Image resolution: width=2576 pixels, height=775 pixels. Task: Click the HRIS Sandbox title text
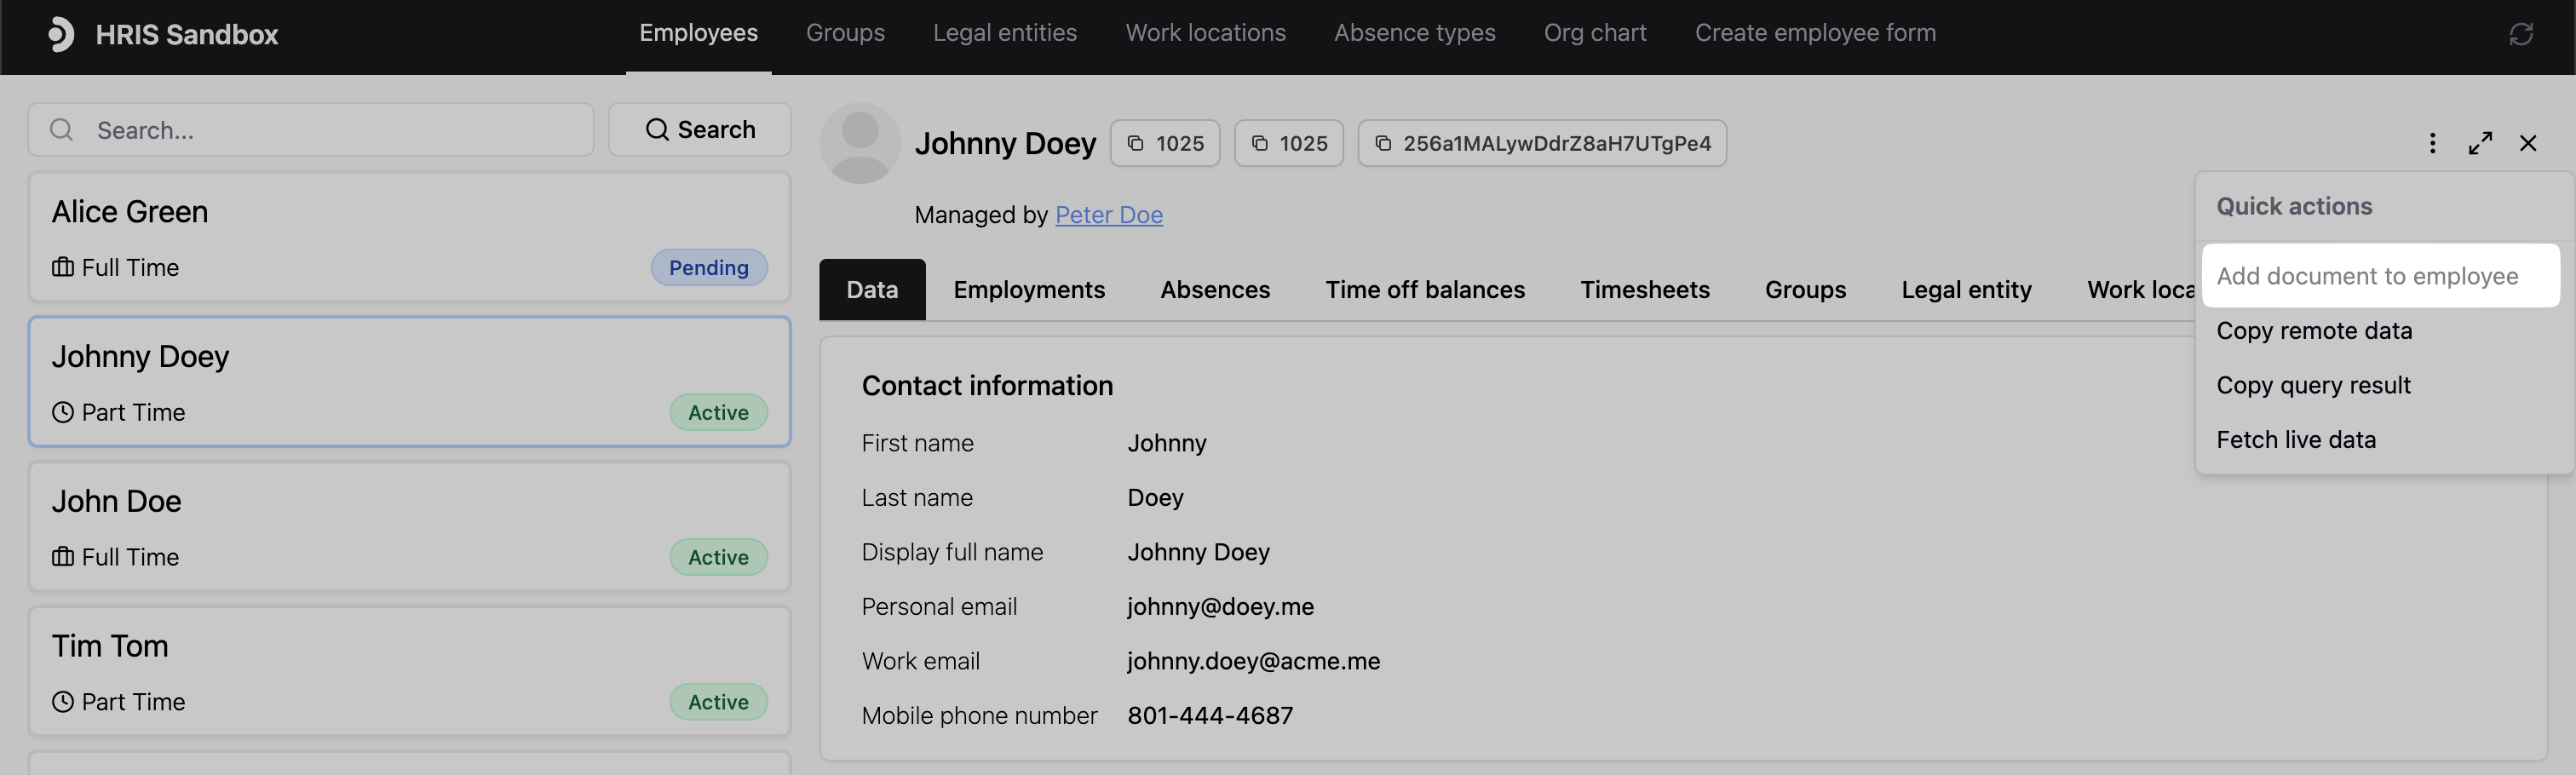[x=187, y=35]
